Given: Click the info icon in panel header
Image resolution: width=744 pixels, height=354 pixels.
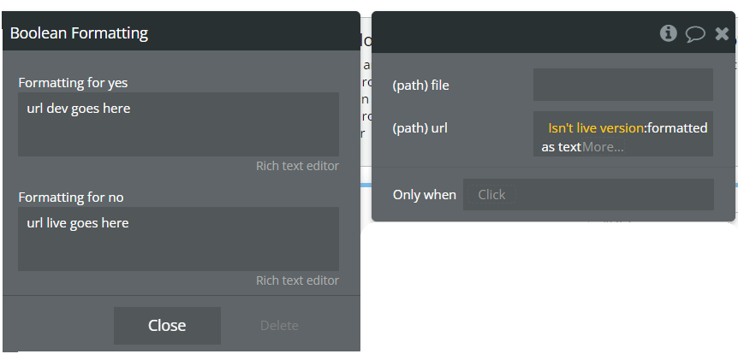Looking at the screenshot, I should pyautogui.click(x=669, y=33).
